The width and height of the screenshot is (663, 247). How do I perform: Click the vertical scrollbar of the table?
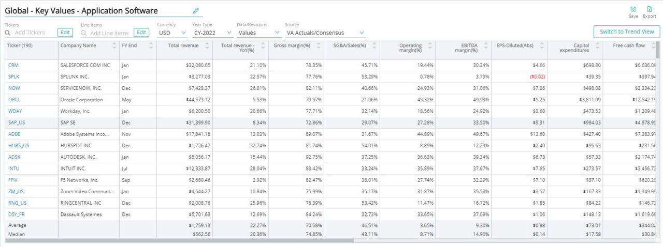coord(658,51)
